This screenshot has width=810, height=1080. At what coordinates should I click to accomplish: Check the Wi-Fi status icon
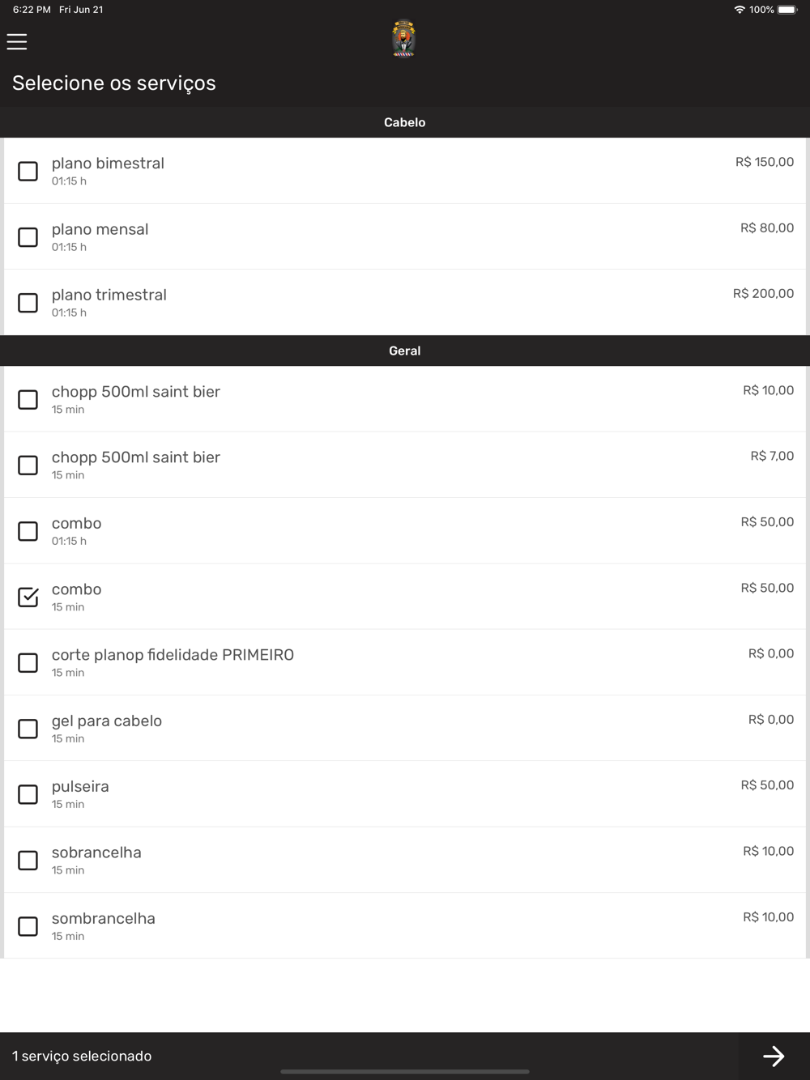740,10
